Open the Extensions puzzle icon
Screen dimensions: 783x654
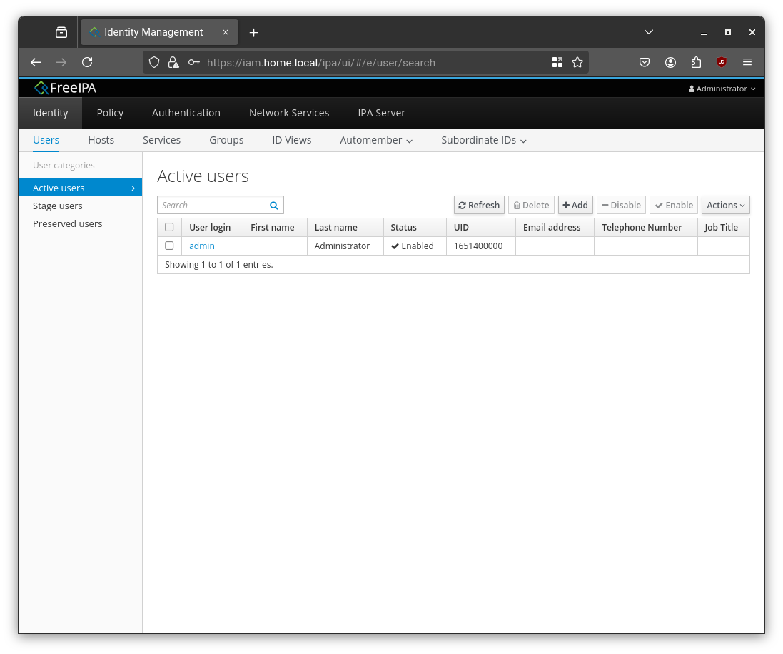point(696,62)
